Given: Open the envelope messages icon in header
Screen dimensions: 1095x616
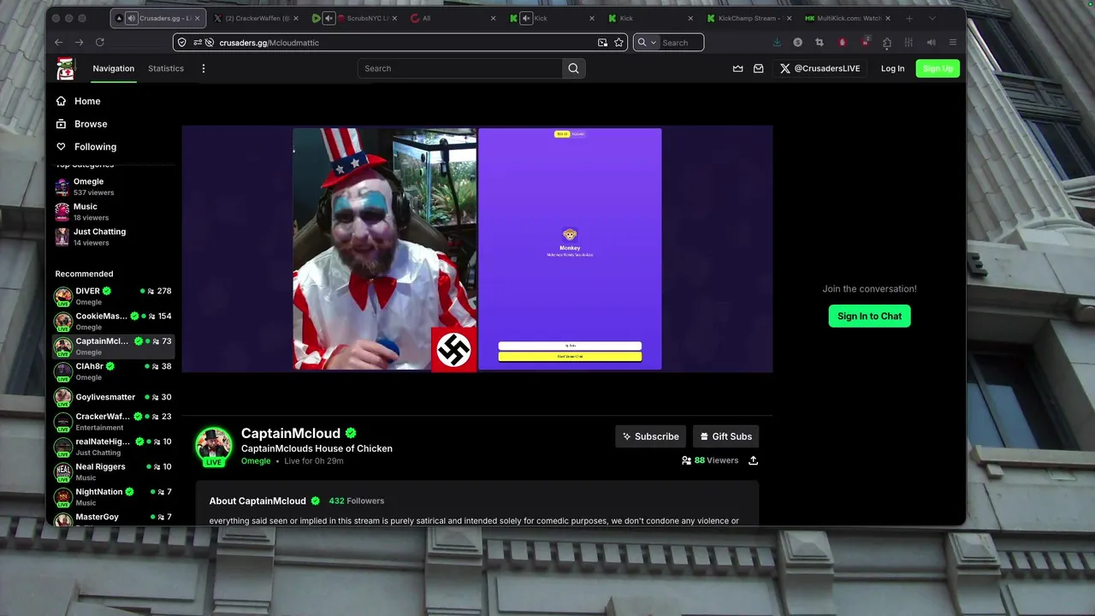Looking at the screenshot, I should click(758, 68).
